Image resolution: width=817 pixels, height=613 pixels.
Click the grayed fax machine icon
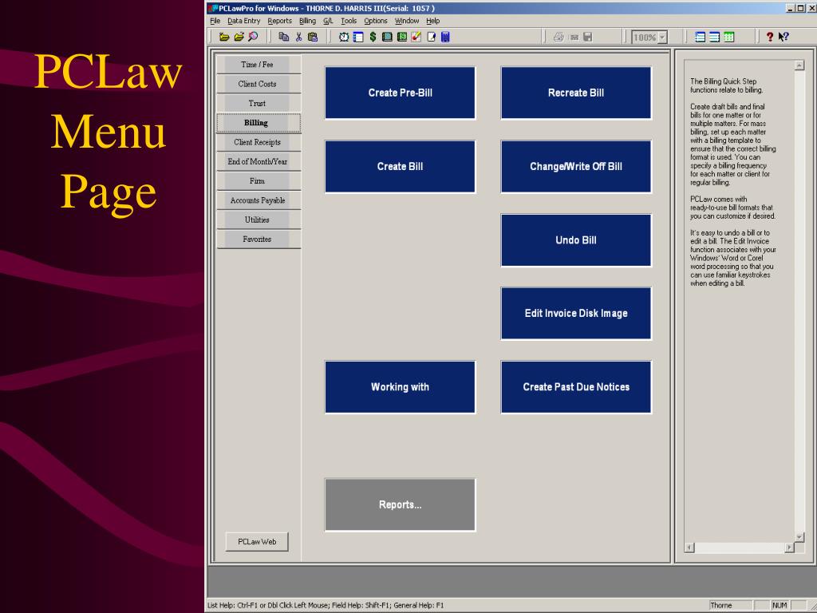pyautogui.click(x=574, y=37)
